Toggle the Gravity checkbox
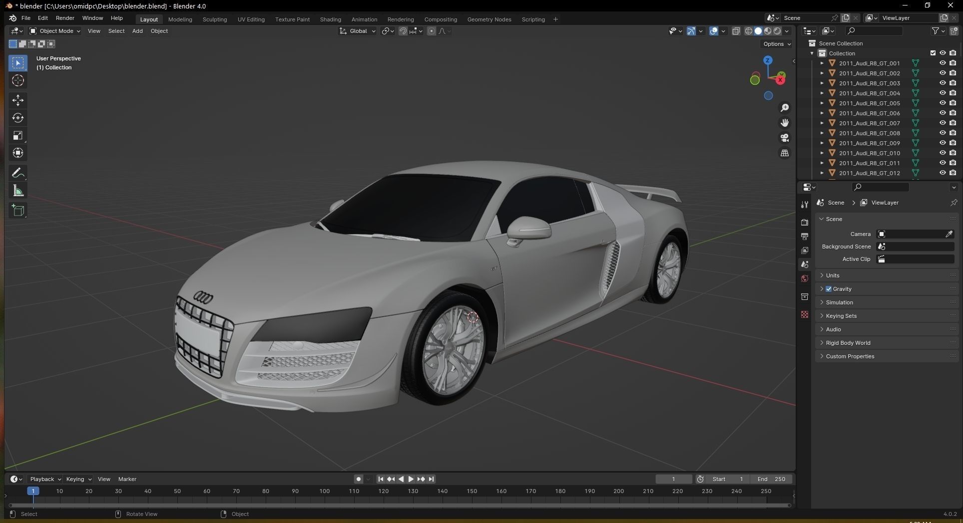The image size is (963, 523). [x=829, y=289]
